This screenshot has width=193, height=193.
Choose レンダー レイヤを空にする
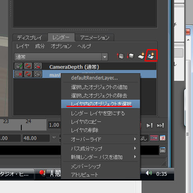pyautogui.click(x=101, y=113)
